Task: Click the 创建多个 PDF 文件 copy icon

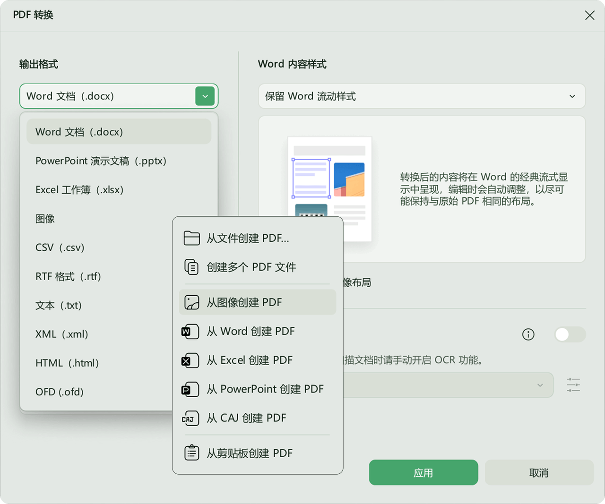Action: [191, 267]
